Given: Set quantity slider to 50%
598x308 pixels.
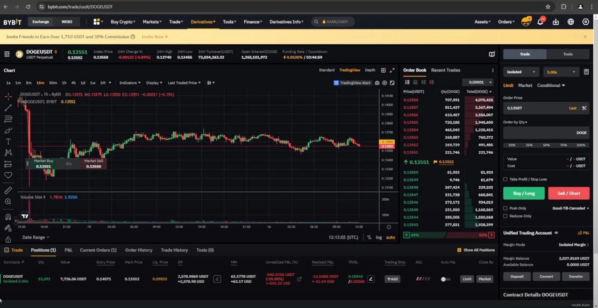Looking at the screenshot, I should (546, 145).
